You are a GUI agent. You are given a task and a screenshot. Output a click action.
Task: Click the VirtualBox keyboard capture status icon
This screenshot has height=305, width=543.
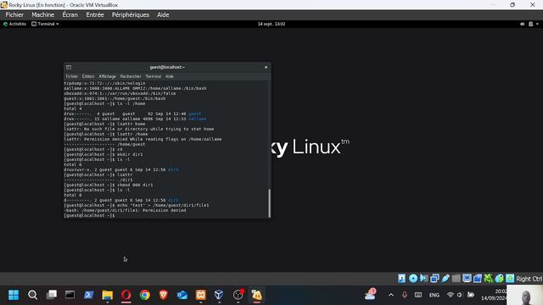510,279
